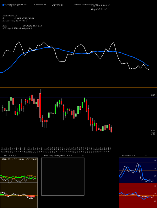
Task: Open the ADX indicator chart thumbnail
Action: [x=19, y=170]
